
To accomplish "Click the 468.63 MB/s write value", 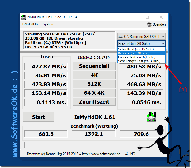I will click(141, 84).
